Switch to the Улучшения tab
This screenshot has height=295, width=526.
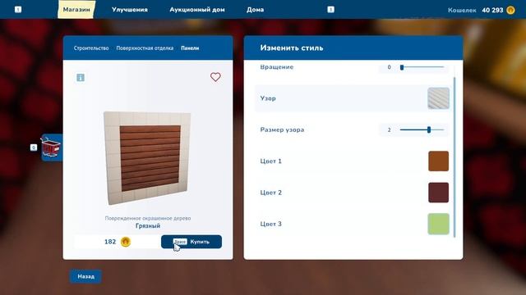130,10
